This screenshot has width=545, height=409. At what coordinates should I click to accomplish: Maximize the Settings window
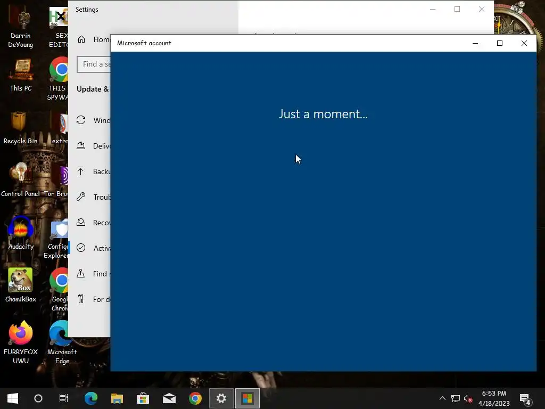(x=457, y=10)
